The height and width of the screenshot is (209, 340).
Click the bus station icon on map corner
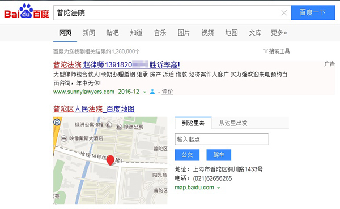[x=57, y=123]
